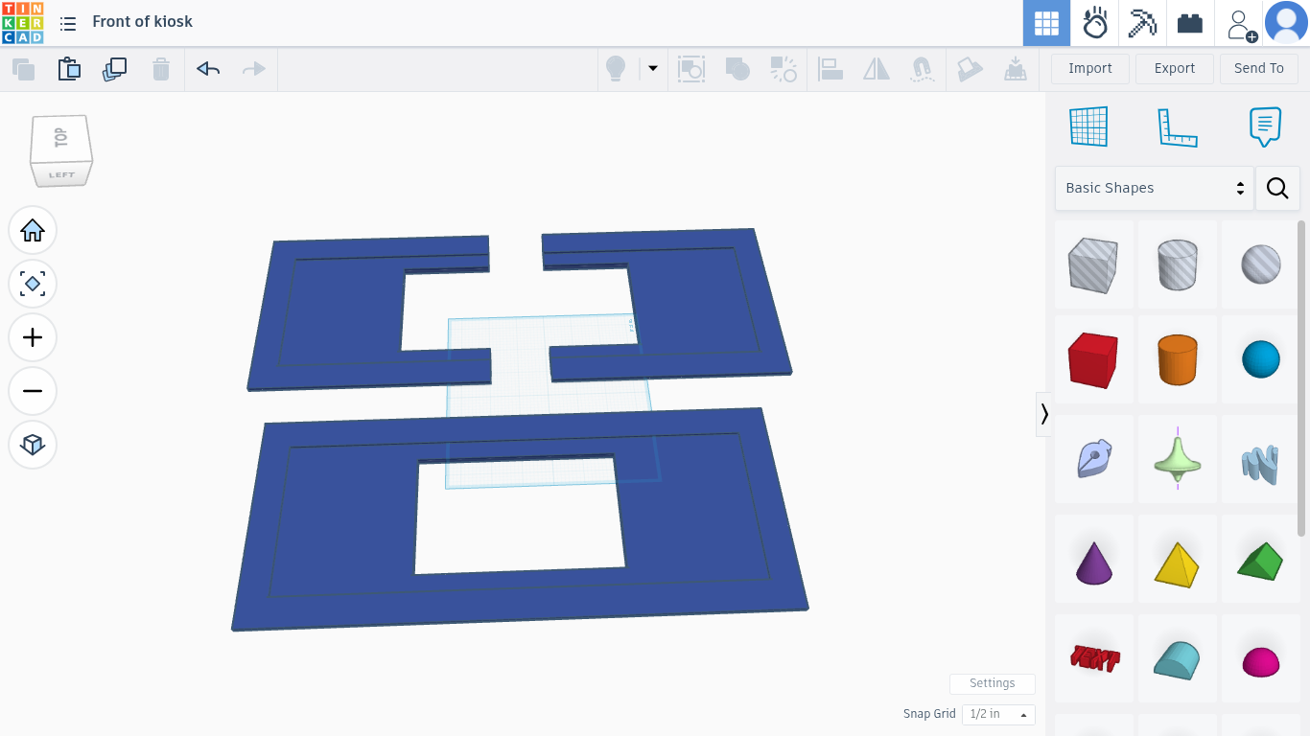Pick the red Text shape
The width and height of the screenshot is (1310, 736).
[1093, 659]
